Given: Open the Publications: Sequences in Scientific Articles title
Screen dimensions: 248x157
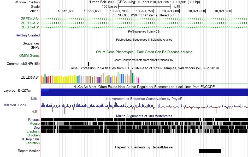Looking at the screenshot, I should click(x=144, y=40).
